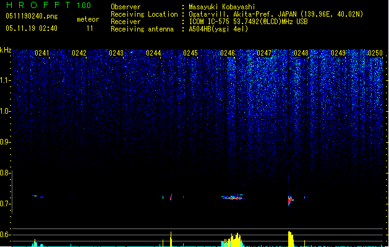The width and height of the screenshot is (389, 247).
Task: Click the 0246 time marker
Action: tap(228, 53)
